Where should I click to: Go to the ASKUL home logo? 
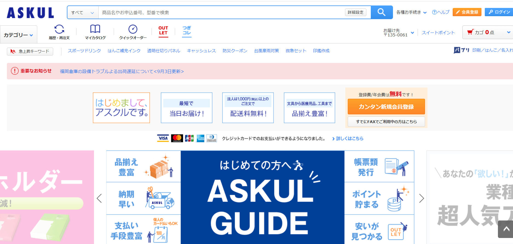tap(30, 13)
